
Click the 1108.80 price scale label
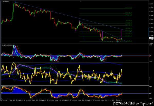click(x=151, y=43)
